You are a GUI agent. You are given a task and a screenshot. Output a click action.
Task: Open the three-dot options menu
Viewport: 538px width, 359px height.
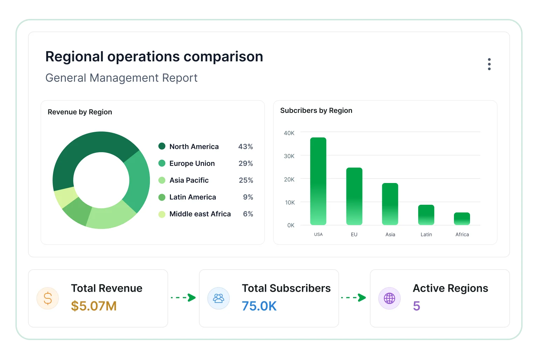(489, 64)
